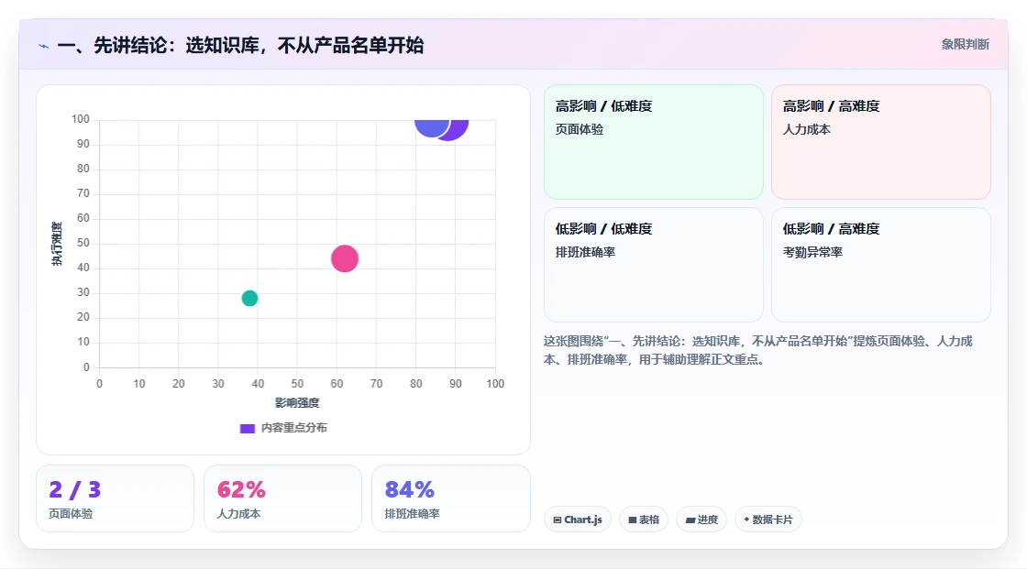Click the 表格 tag chip
Screen dimensions: 1027x569
click(x=644, y=520)
